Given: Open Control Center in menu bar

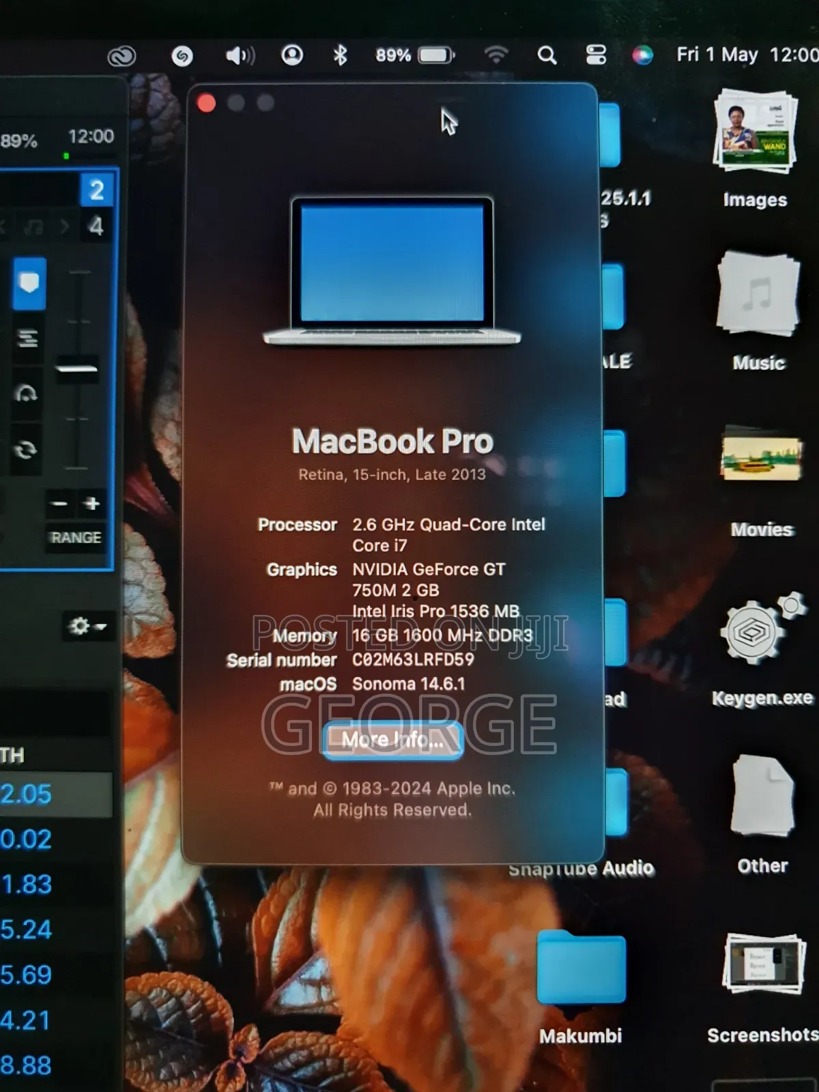Looking at the screenshot, I should 596,55.
